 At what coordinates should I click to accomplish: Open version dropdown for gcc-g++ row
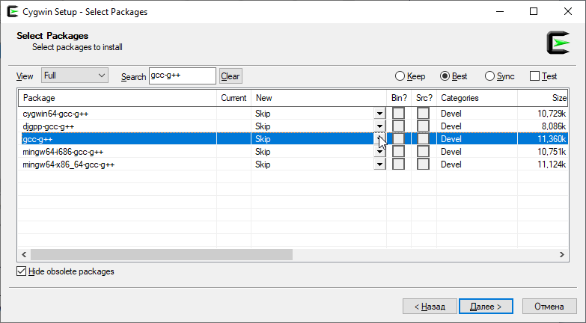[x=379, y=139]
